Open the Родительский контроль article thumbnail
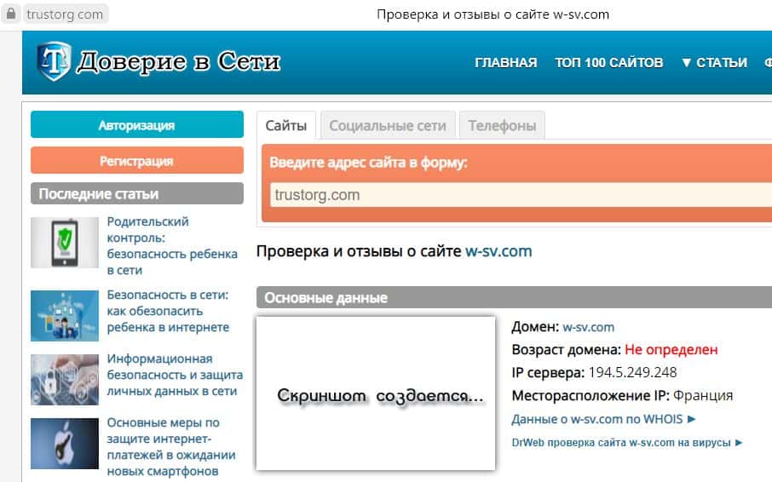Screen dimensions: 772x482 point(65,243)
